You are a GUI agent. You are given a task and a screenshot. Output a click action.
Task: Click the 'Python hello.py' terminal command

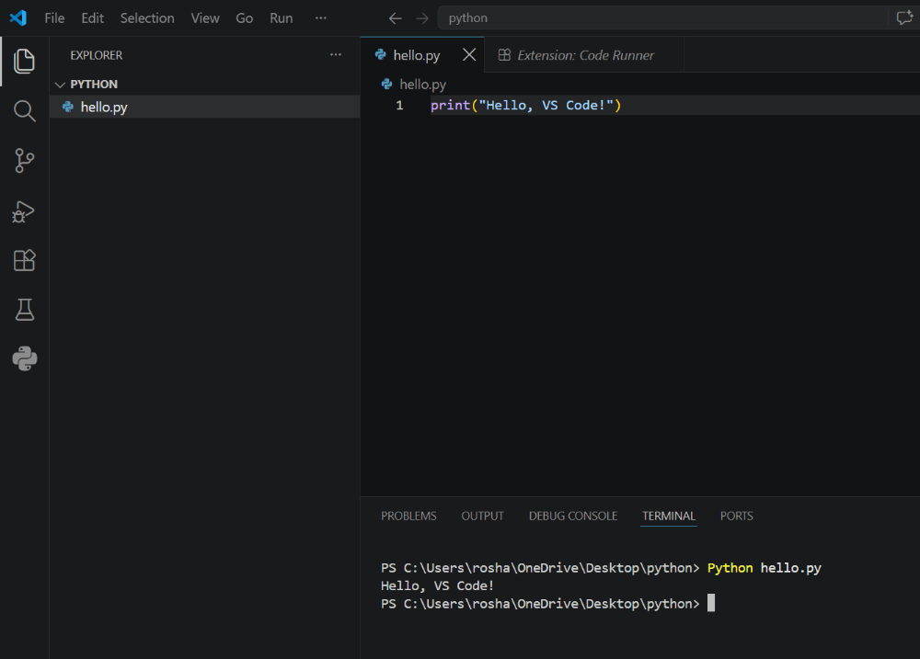pos(764,568)
